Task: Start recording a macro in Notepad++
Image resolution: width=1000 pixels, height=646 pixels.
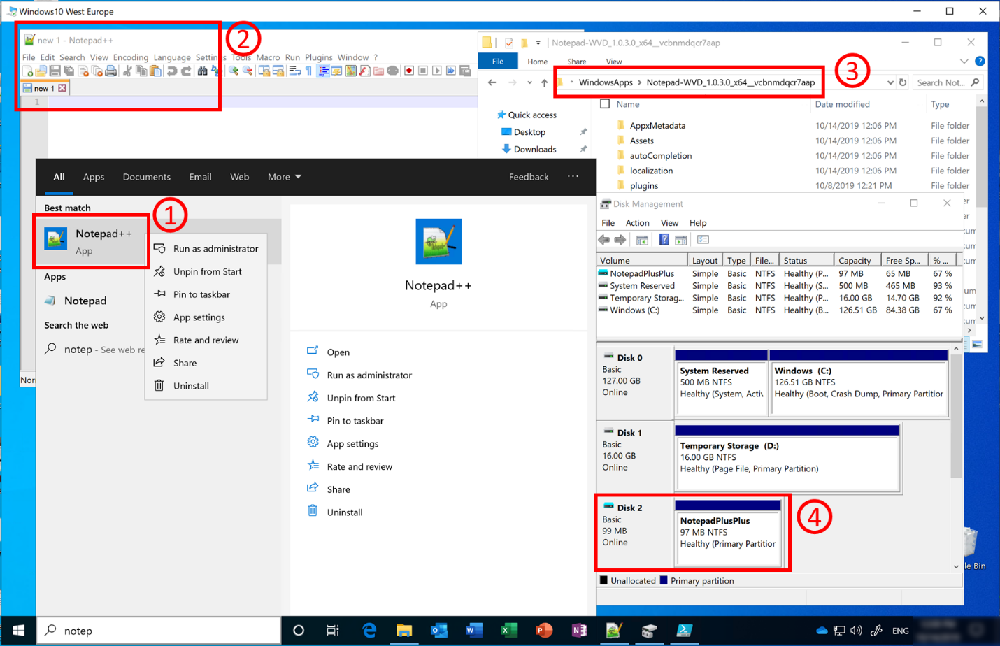Action: tap(410, 70)
